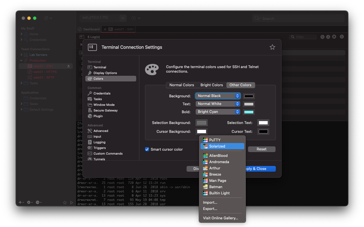
Task: Enable the Smart cursor color checkbox
Action: tap(147, 149)
